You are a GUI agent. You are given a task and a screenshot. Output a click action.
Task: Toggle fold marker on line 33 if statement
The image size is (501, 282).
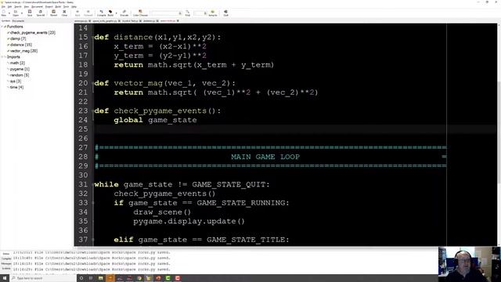point(92,203)
